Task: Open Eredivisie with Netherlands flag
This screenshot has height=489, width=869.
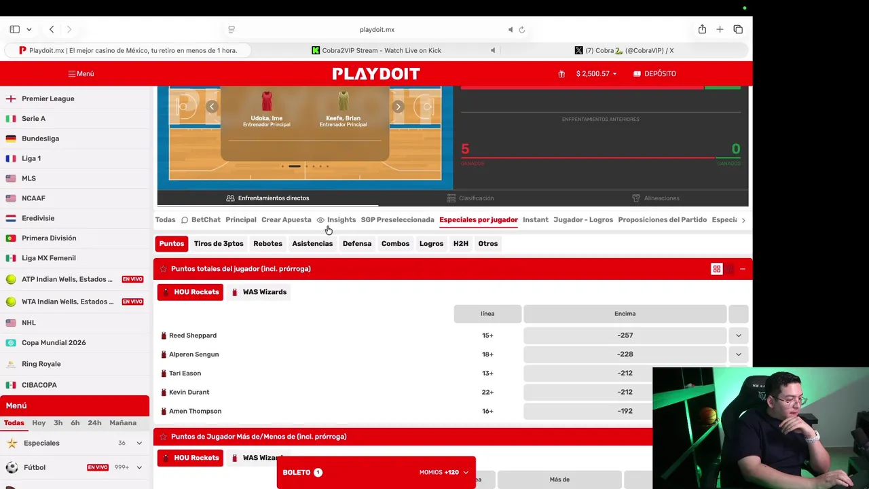Action: 75,218
